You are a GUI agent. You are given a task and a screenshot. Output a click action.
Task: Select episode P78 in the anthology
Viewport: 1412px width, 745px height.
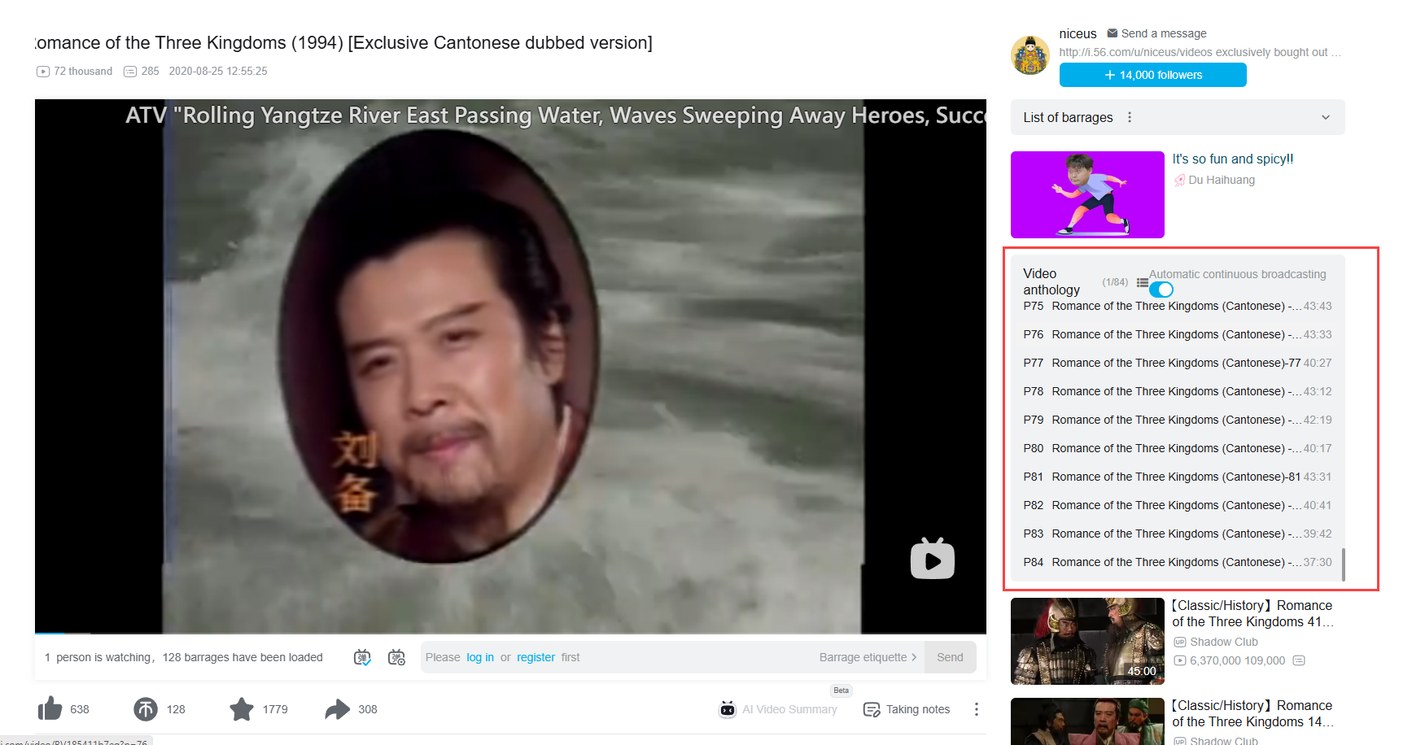pyautogui.click(x=1177, y=391)
